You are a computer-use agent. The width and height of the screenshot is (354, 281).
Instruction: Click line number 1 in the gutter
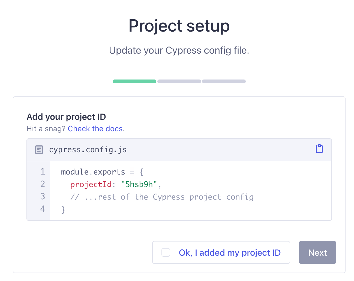tap(43, 172)
